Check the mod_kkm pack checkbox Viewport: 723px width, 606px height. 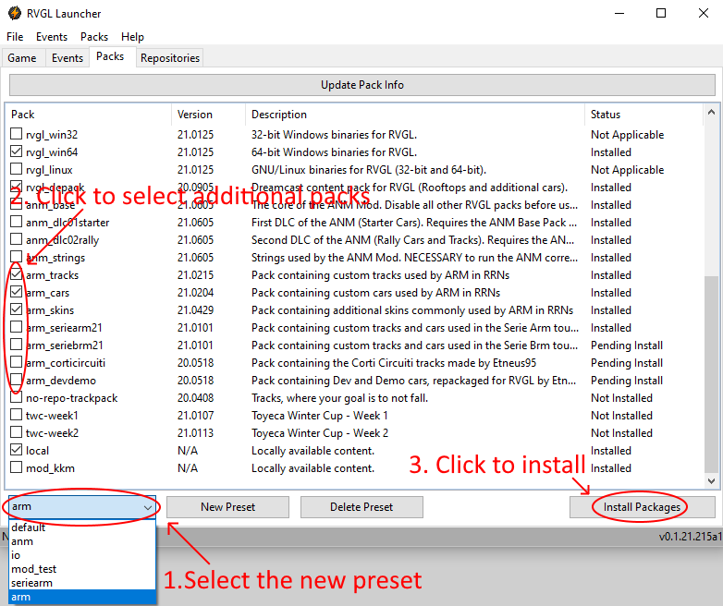16,467
